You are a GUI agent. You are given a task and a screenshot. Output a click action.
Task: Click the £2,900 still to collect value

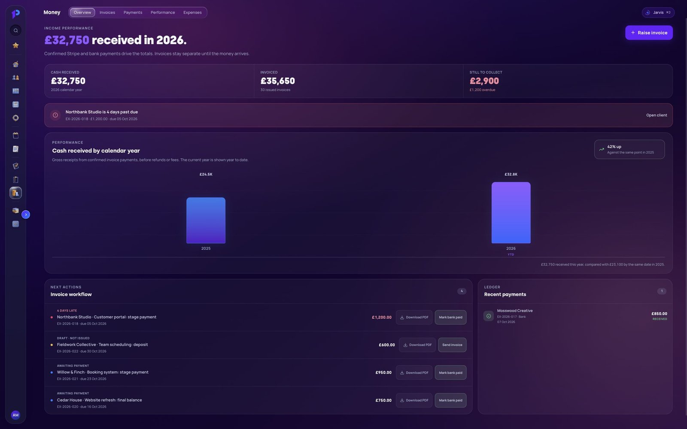pos(484,81)
